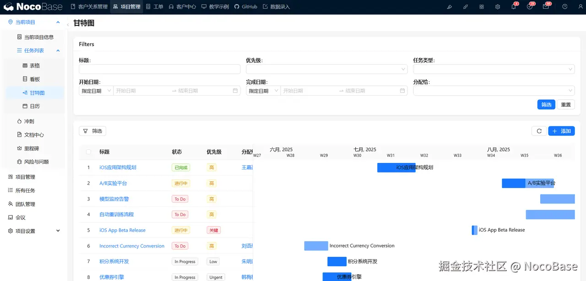This screenshot has height=281, width=586.
Task: Open the plugin manager grid icon
Action: click(x=482, y=6)
